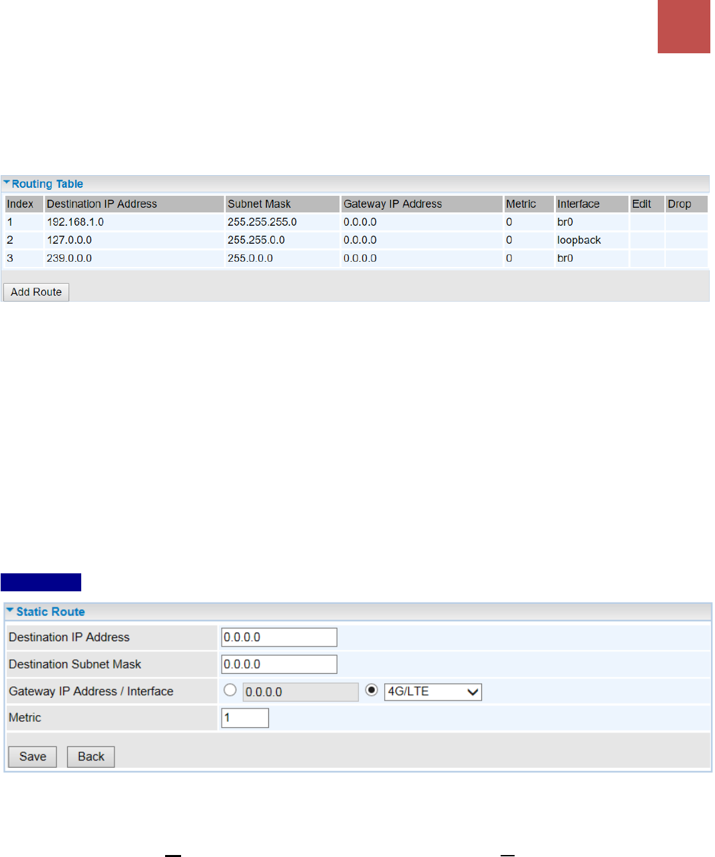Collapse the Static Route section
The width and height of the screenshot is (715, 857).
(x=10, y=610)
